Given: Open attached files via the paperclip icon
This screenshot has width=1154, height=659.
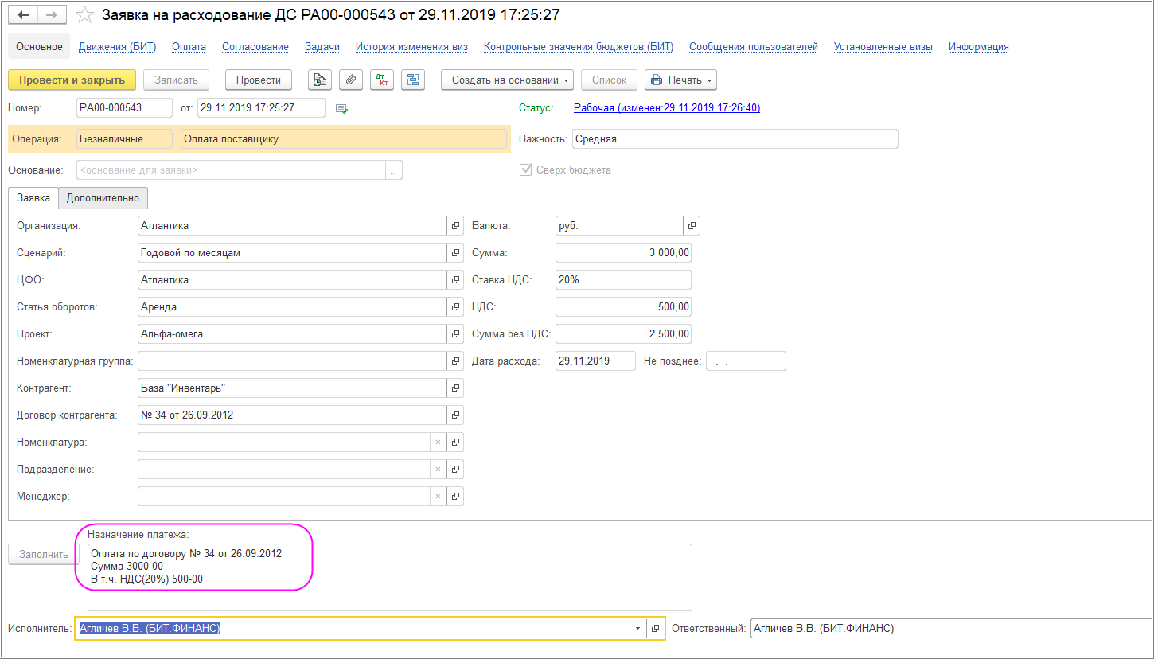Looking at the screenshot, I should [350, 80].
